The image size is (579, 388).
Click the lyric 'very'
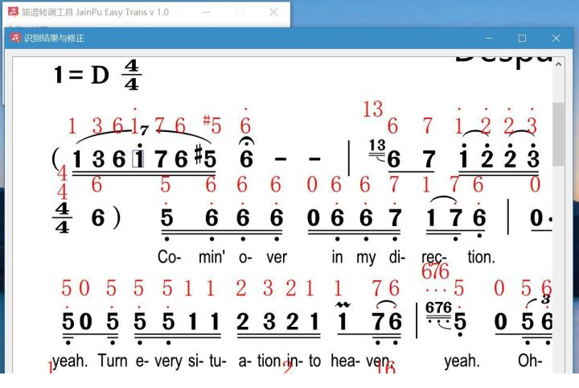[168, 361]
